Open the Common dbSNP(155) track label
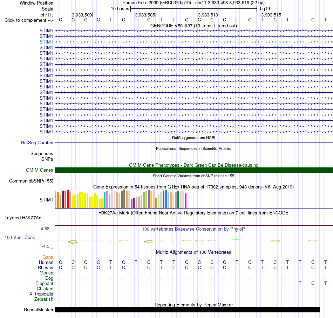This screenshot has width=333, height=318. tap(31, 181)
